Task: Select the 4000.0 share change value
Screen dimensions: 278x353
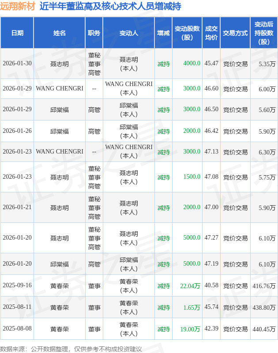Action: [x=192, y=63]
